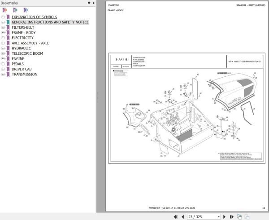Image resolution: width=269 pixels, height=220 pixels.
Task: Click the 9 AA 1181 diagram reference code
Action: coord(122,60)
